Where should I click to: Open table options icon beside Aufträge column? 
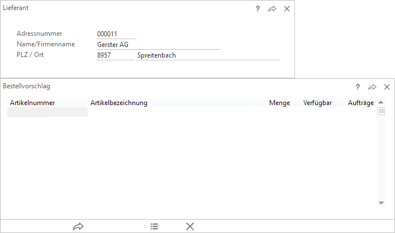pyautogui.click(x=381, y=111)
